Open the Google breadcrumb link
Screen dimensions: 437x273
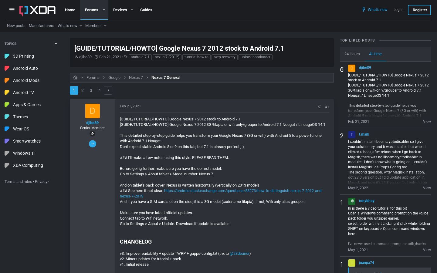[x=114, y=78]
